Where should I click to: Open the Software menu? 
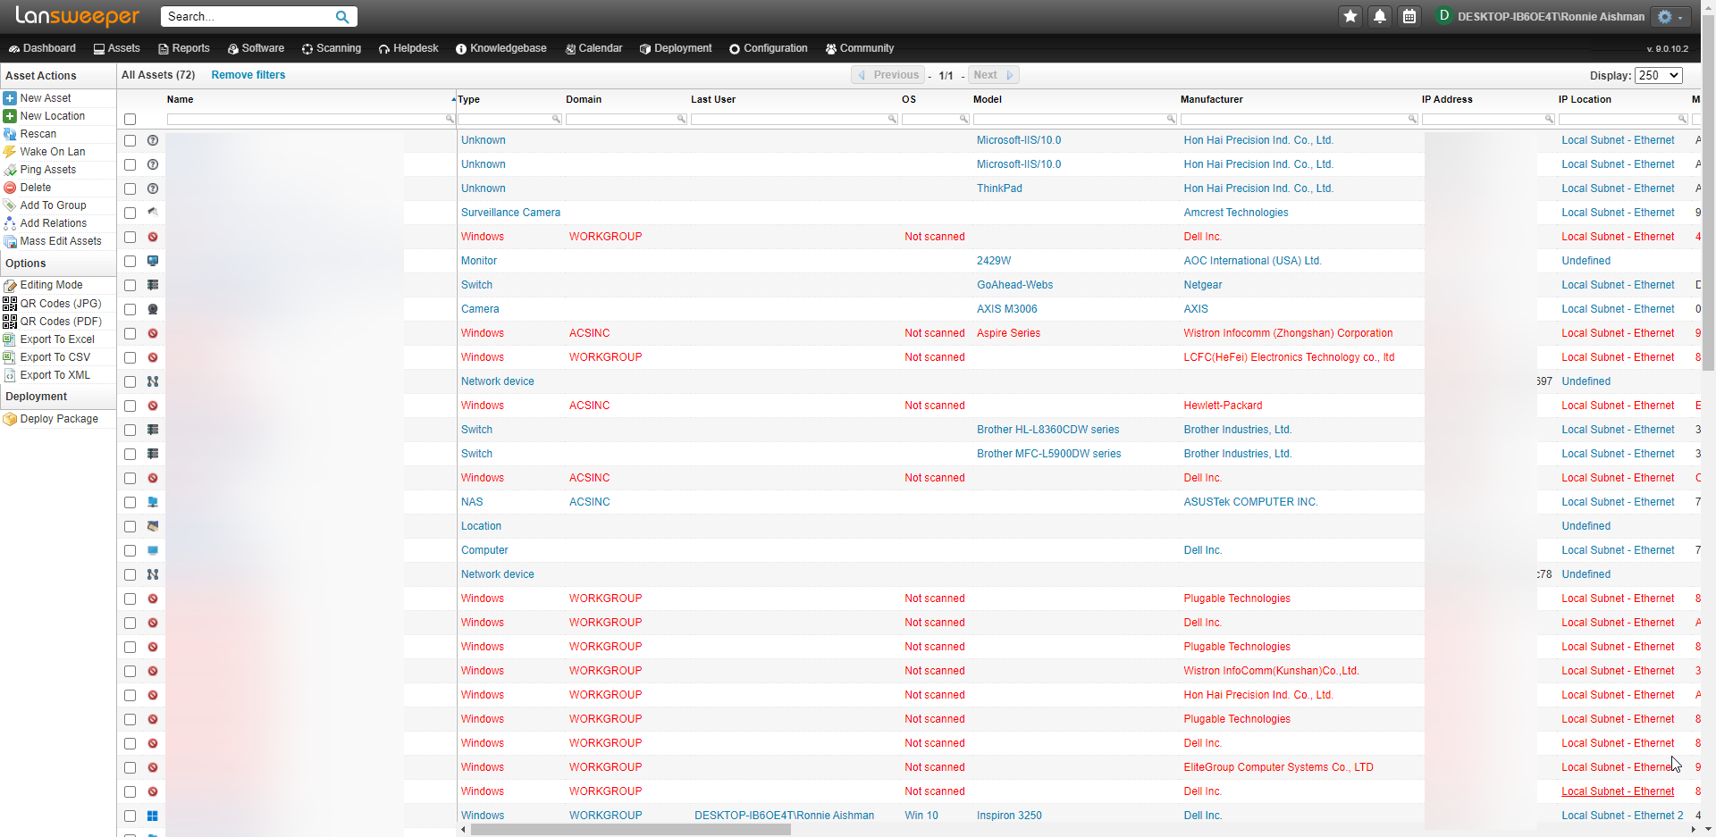pos(256,48)
